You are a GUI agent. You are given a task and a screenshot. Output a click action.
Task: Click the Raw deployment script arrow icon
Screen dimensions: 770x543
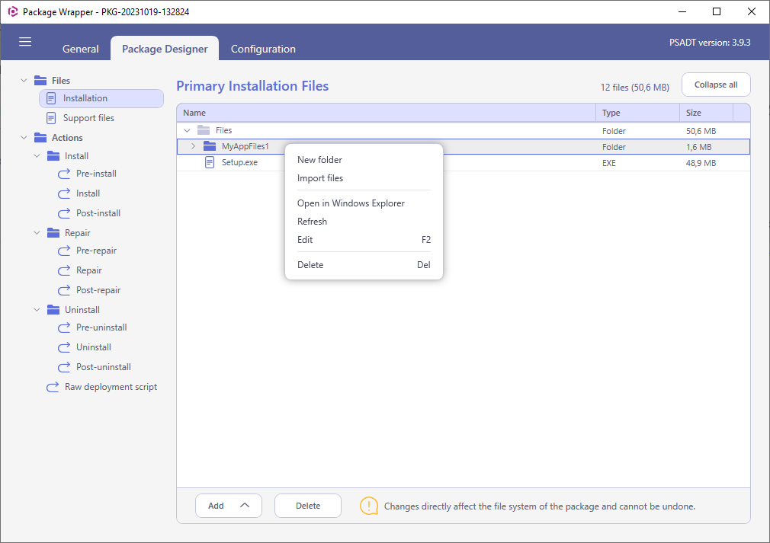pos(53,387)
